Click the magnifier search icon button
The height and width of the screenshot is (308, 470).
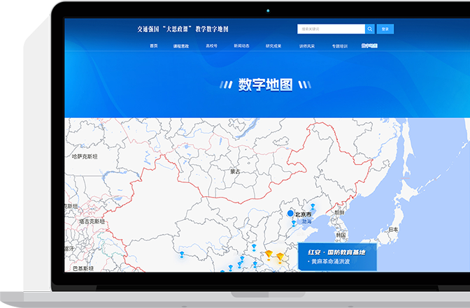[370, 29]
